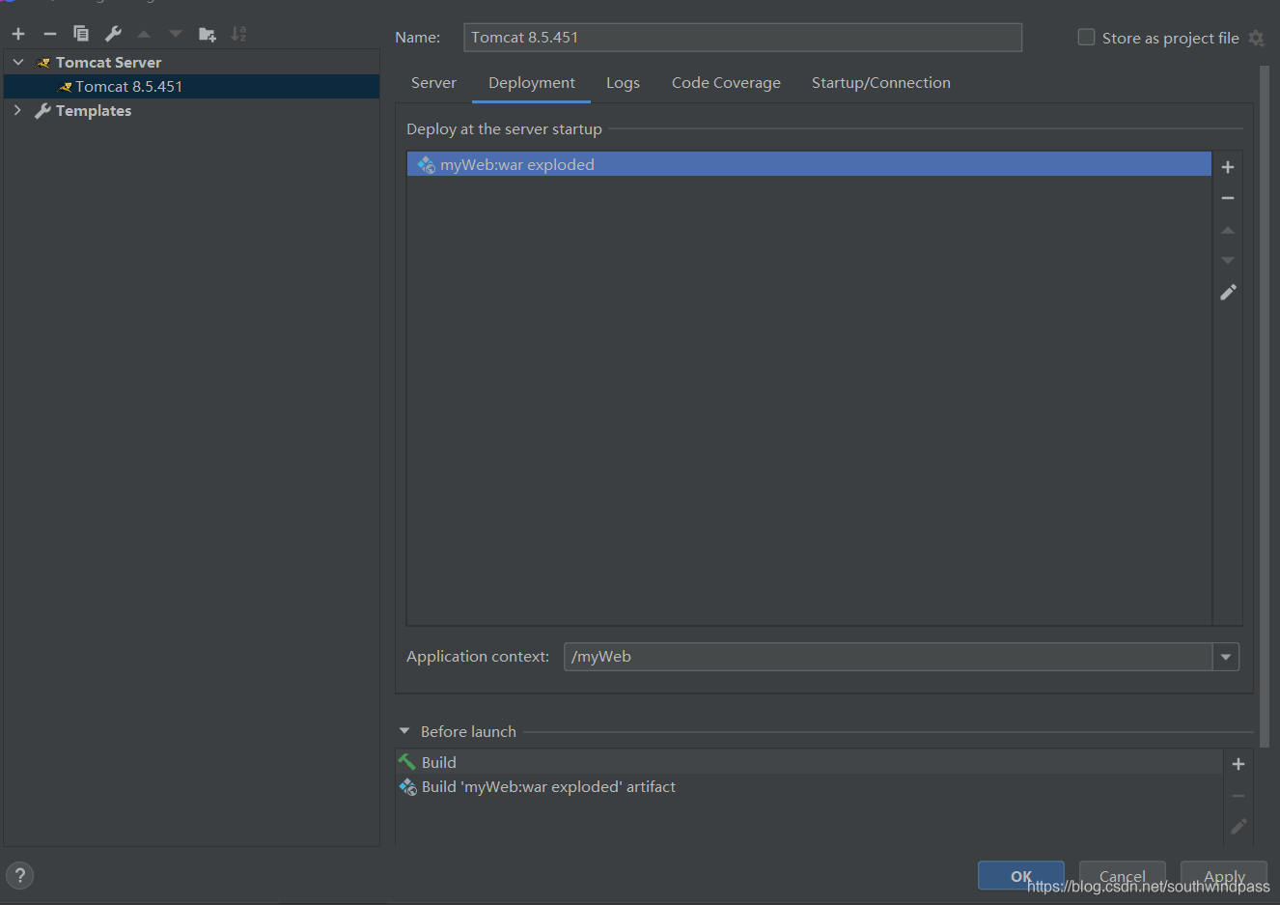Switch to the Server tab
The height and width of the screenshot is (905, 1280).
(x=433, y=83)
